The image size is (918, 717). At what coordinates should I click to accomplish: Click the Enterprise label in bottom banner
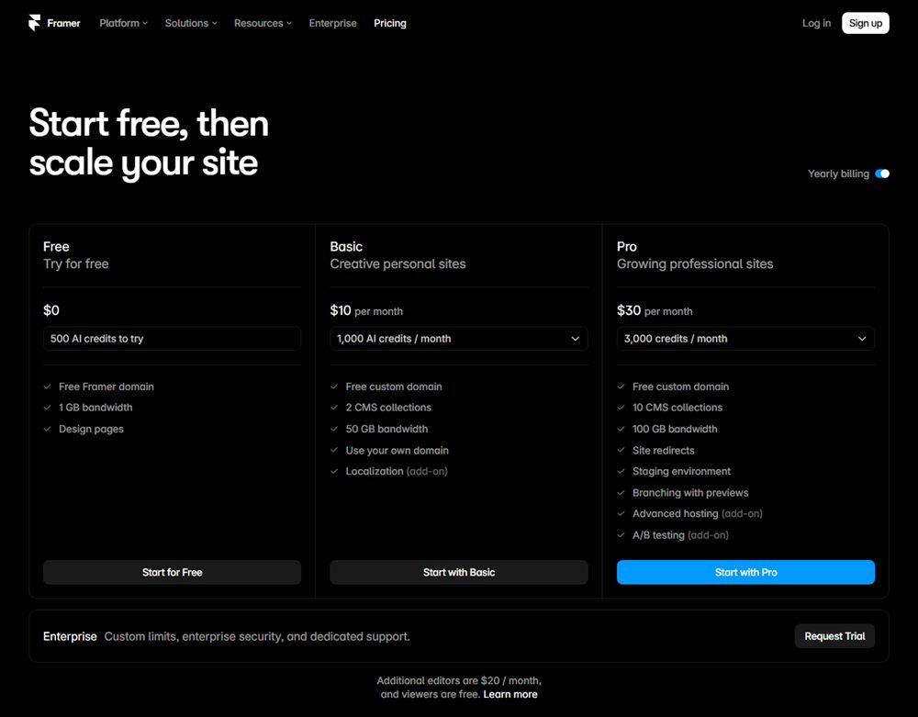point(70,636)
